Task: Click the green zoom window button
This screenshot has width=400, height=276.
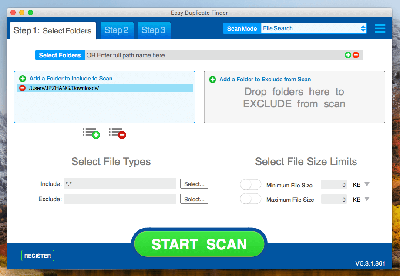Action: click(30, 13)
